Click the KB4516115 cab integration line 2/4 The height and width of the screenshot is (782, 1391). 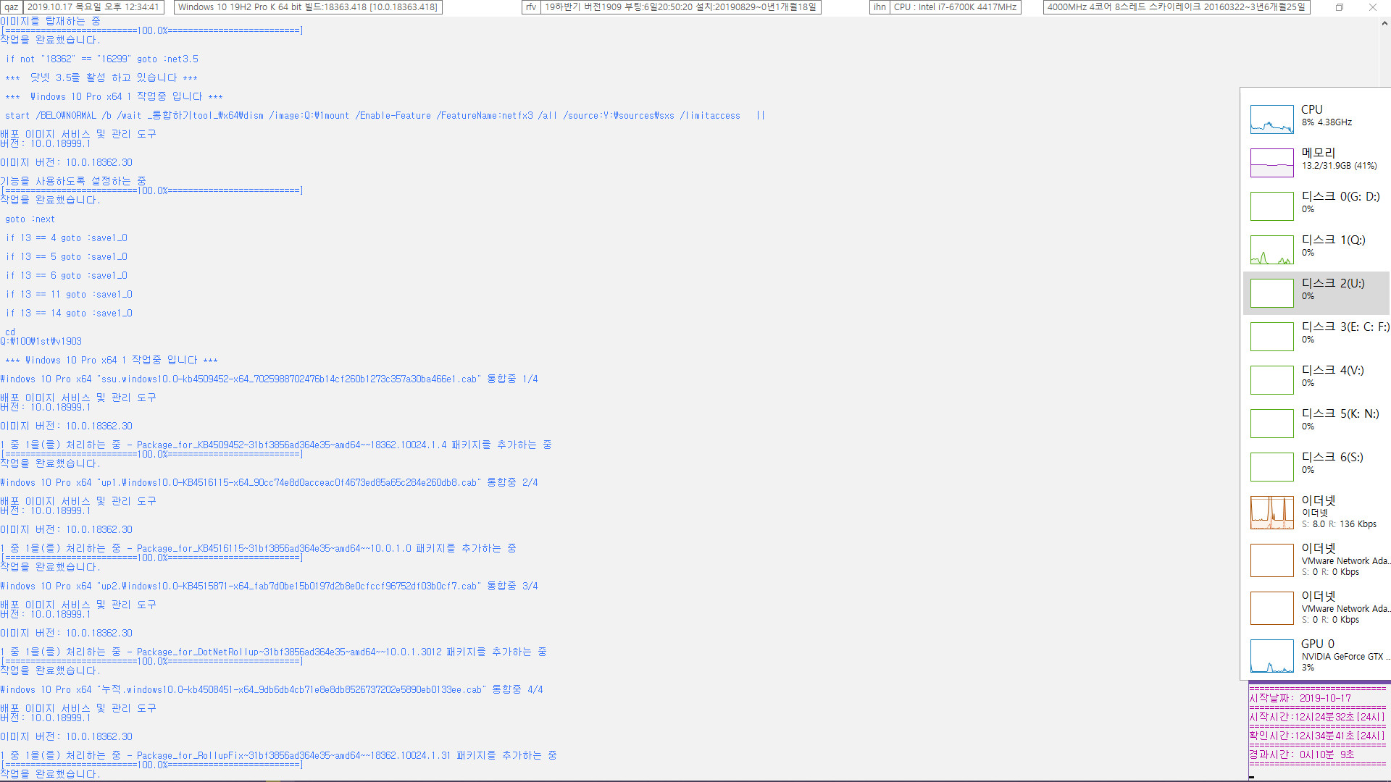(269, 483)
